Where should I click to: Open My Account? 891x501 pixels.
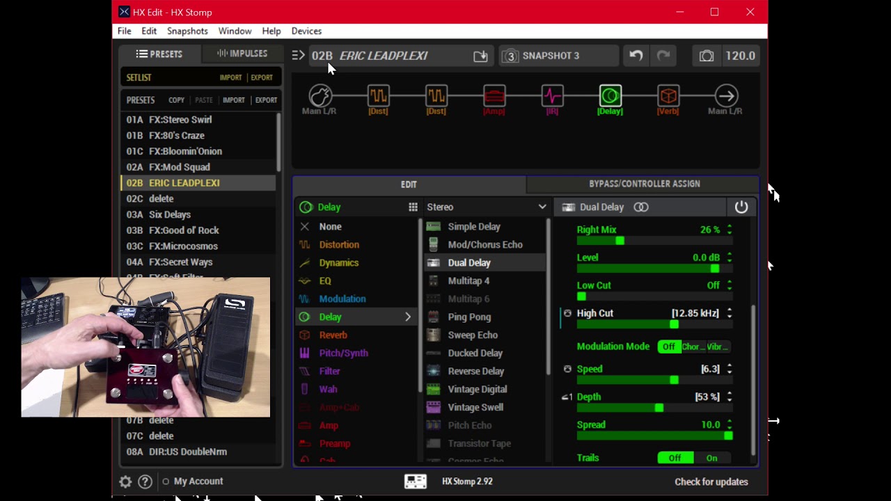coord(198,482)
